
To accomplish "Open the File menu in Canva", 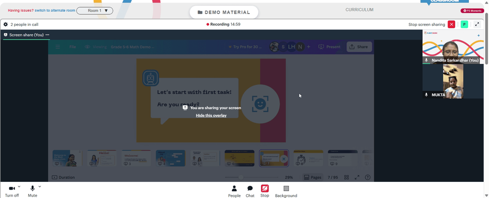I will pyautogui.click(x=73, y=47).
